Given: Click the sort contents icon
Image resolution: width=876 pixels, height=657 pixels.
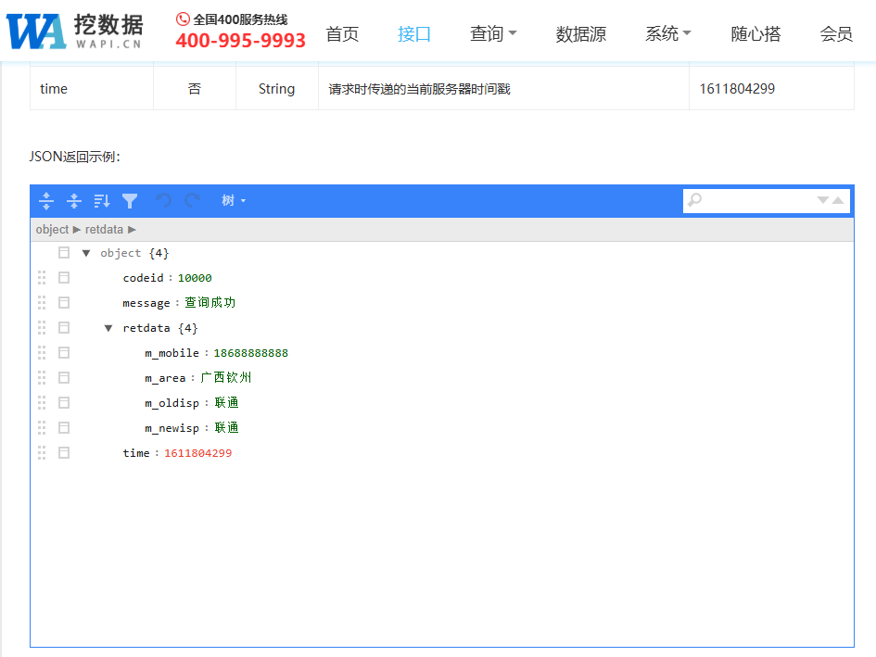Looking at the screenshot, I should [x=102, y=200].
